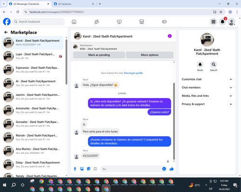The image size is (241, 192).
Task: Click the browser back arrow
Action: pyautogui.click(x=4, y=12)
